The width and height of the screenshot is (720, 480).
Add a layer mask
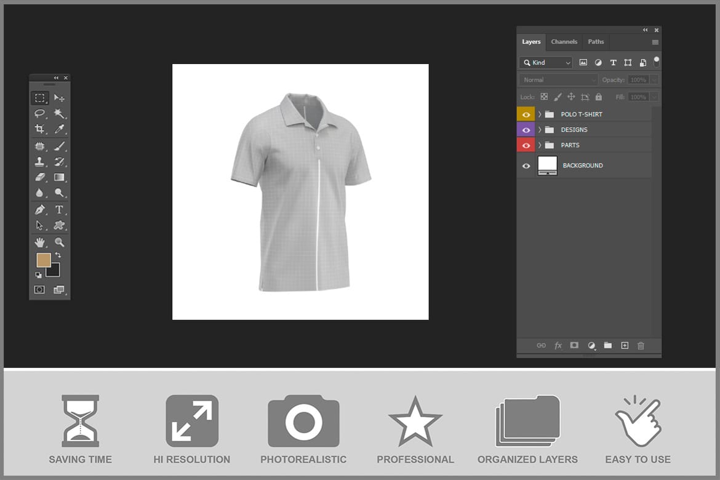point(574,345)
